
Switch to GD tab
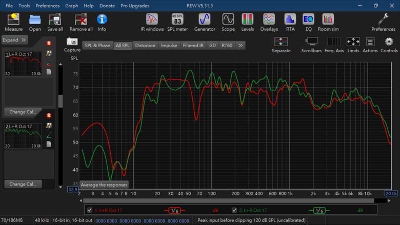click(212, 45)
